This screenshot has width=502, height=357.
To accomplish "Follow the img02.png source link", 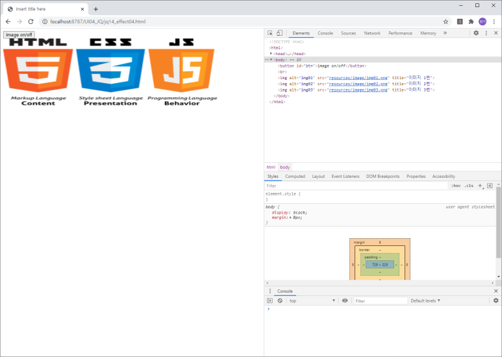I will point(358,84).
